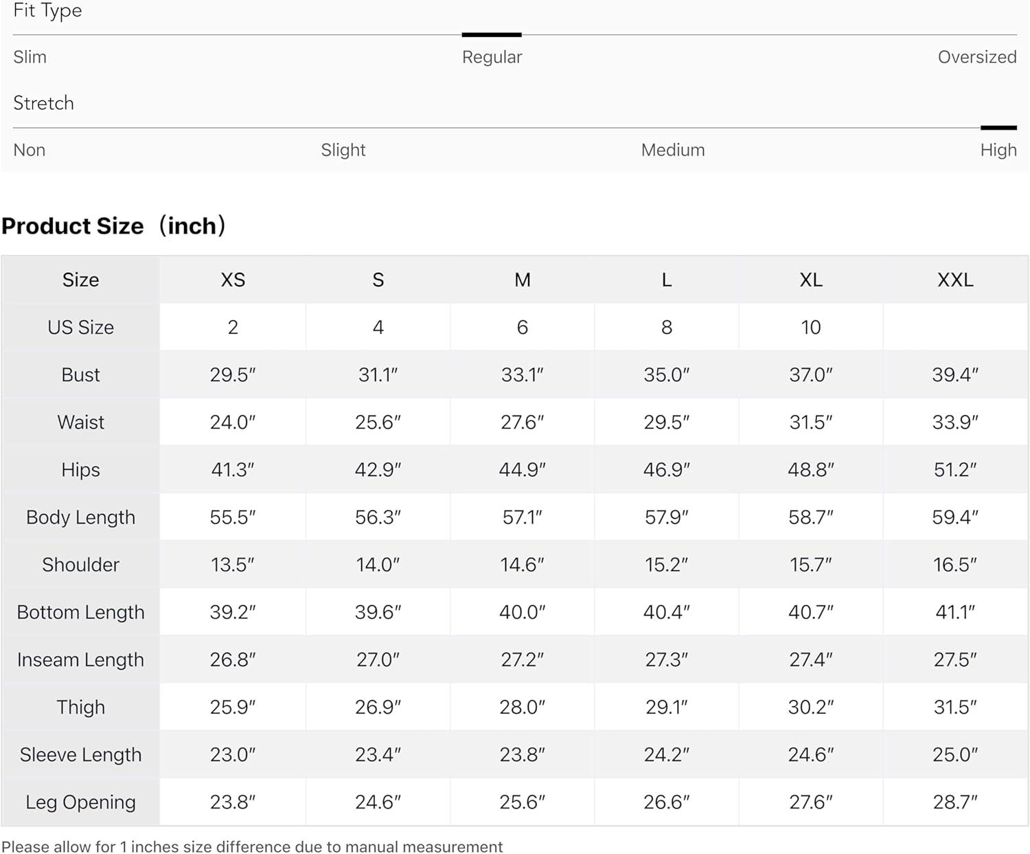Select the 13.5″ Shoulder value for XS
The width and height of the screenshot is (1030, 854).
[x=233, y=565]
